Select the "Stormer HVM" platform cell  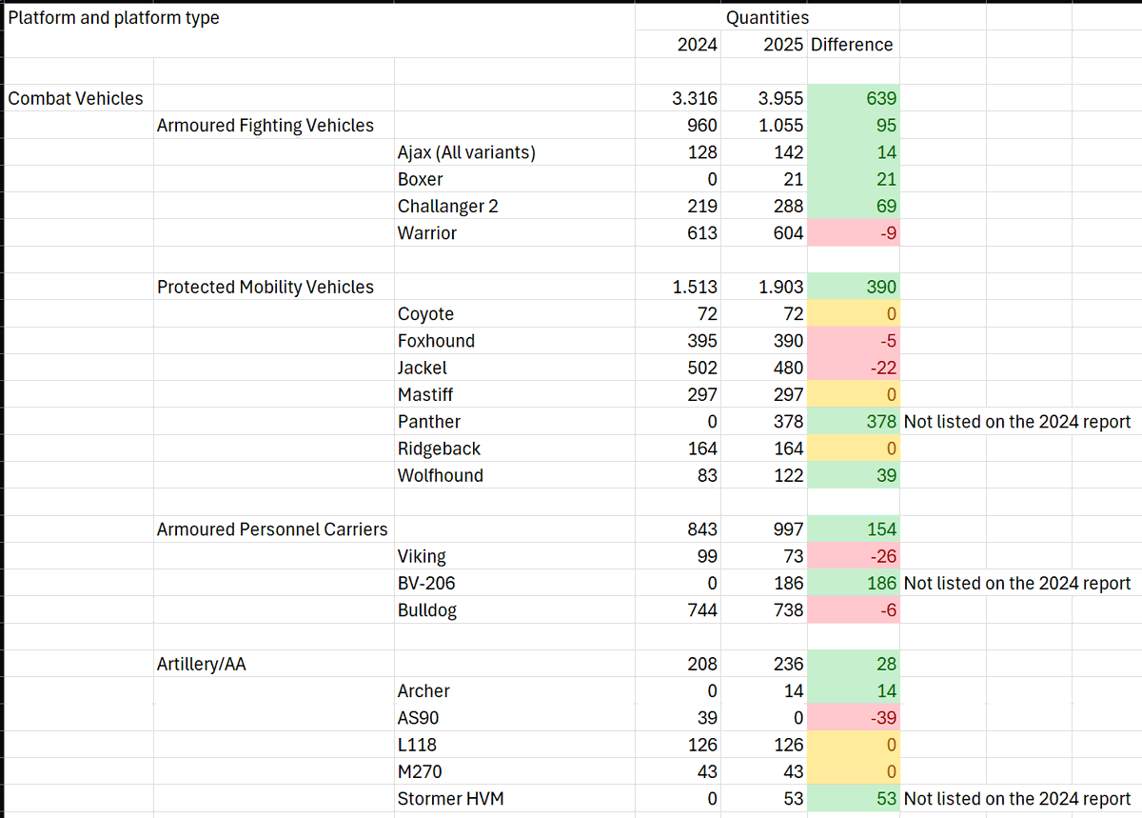pos(514,799)
